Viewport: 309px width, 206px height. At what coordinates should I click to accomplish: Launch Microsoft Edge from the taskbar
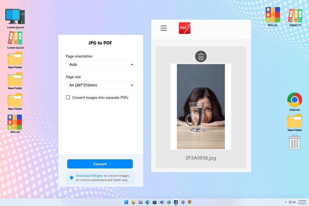click(147, 202)
